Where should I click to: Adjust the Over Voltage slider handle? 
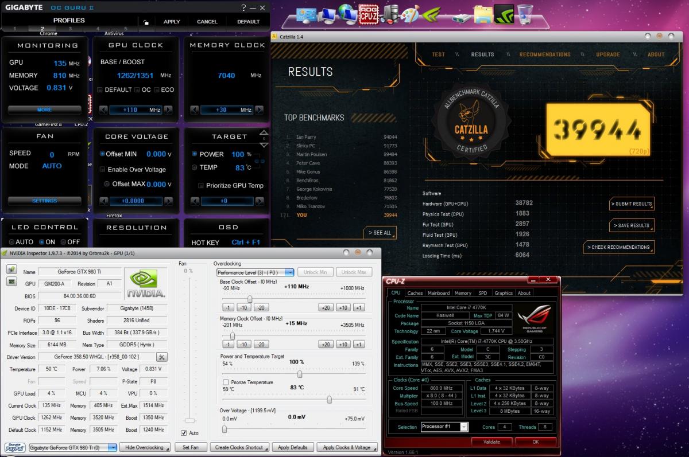pyautogui.click(x=224, y=429)
